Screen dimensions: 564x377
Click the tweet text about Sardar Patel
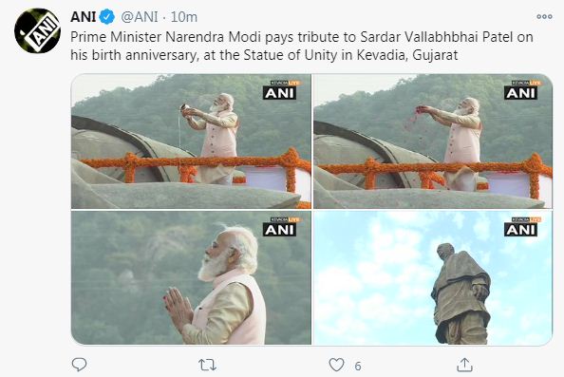click(x=301, y=46)
